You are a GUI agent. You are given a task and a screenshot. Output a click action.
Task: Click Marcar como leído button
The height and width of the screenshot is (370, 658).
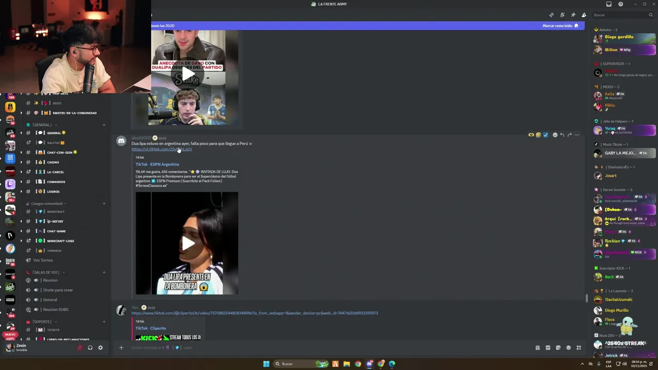(x=560, y=26)
